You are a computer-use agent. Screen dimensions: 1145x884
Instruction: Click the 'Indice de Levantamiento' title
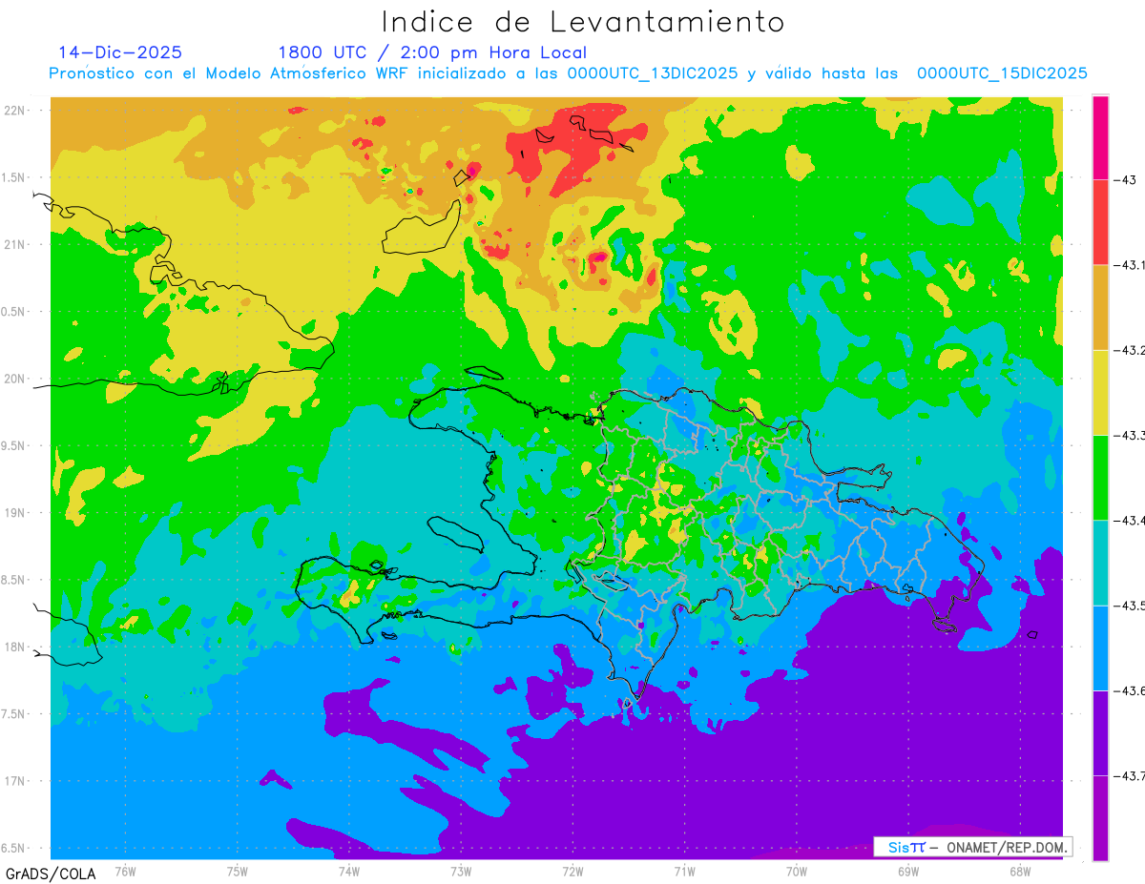(583, 21)
